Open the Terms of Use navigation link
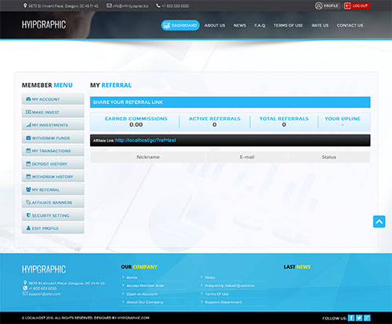This screenshot has width=392, height=324. coord(288,25)
